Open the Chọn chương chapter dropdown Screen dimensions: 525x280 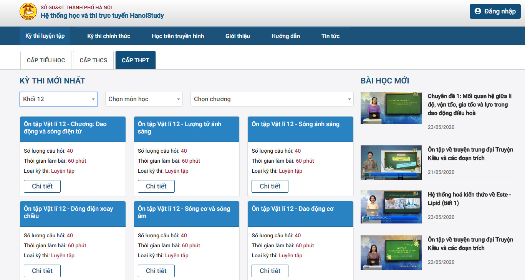[x=272, y=99]
